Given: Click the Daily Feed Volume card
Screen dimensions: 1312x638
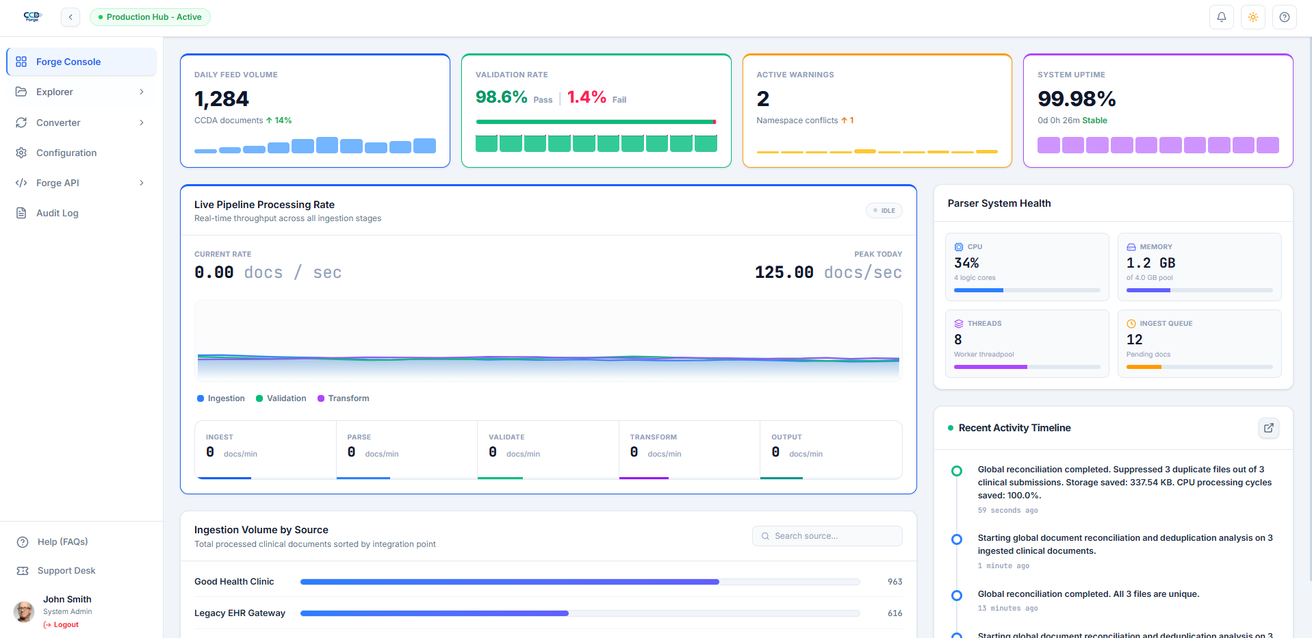Looking at the screenshot, I should (315, 110).
